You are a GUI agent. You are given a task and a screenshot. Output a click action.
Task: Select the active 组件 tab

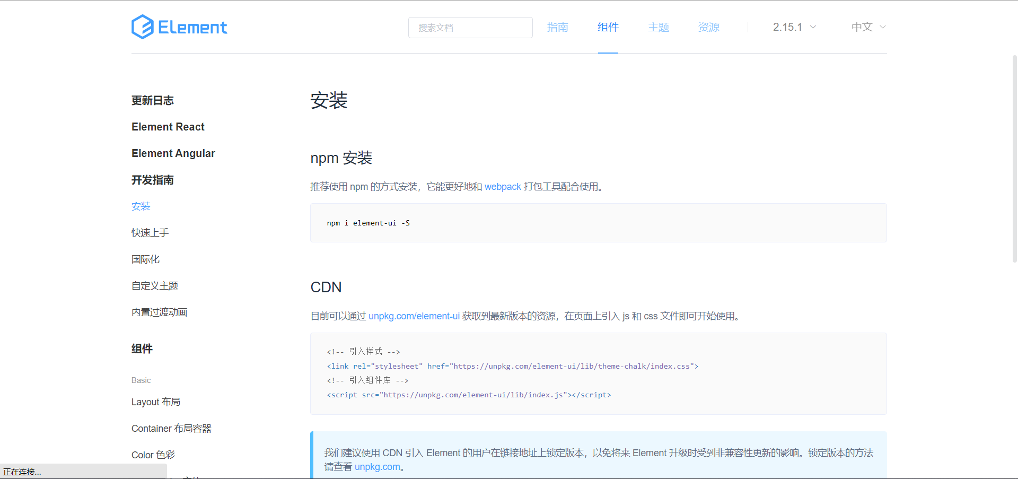pos(608,27)
